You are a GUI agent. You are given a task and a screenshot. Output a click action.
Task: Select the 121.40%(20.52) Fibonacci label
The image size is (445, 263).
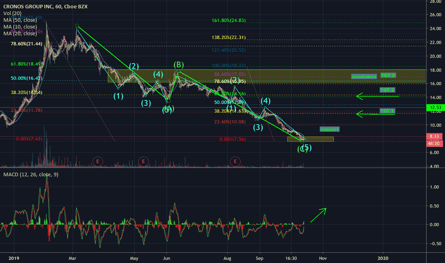pyautogui.click(x=229, y=50)
